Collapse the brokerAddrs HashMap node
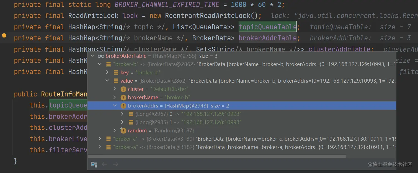Viewport: 418px width, 173px height. (115, 106)
